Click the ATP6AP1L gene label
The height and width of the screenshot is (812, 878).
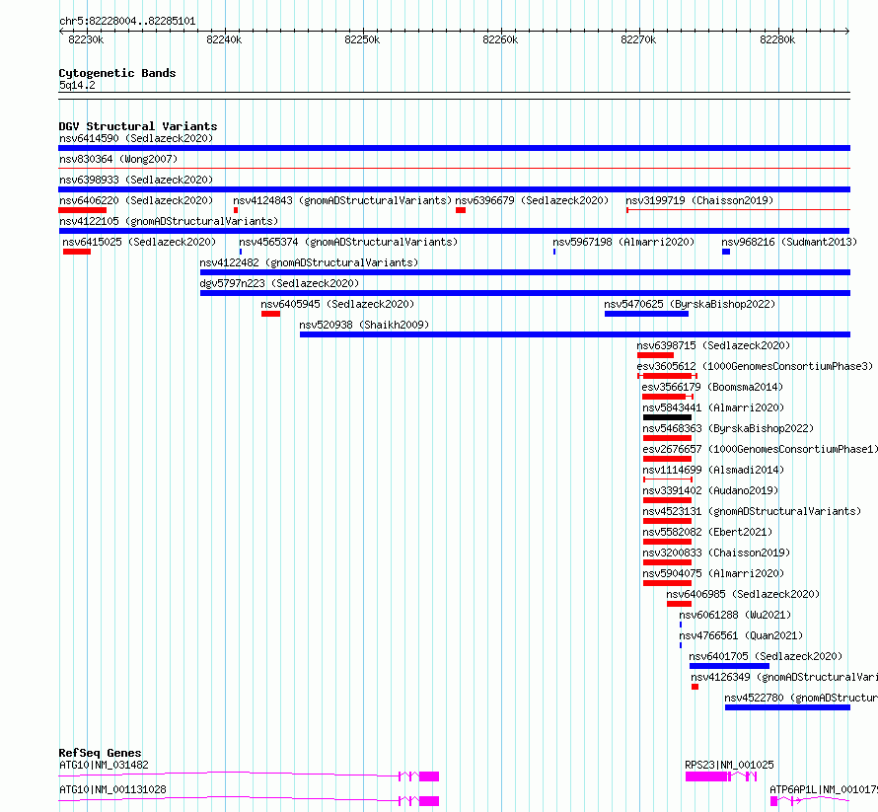click(824, 789)
